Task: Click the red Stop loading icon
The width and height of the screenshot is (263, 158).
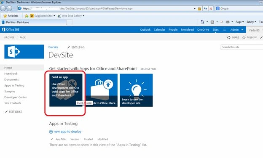Action: [x=211, y=8]
